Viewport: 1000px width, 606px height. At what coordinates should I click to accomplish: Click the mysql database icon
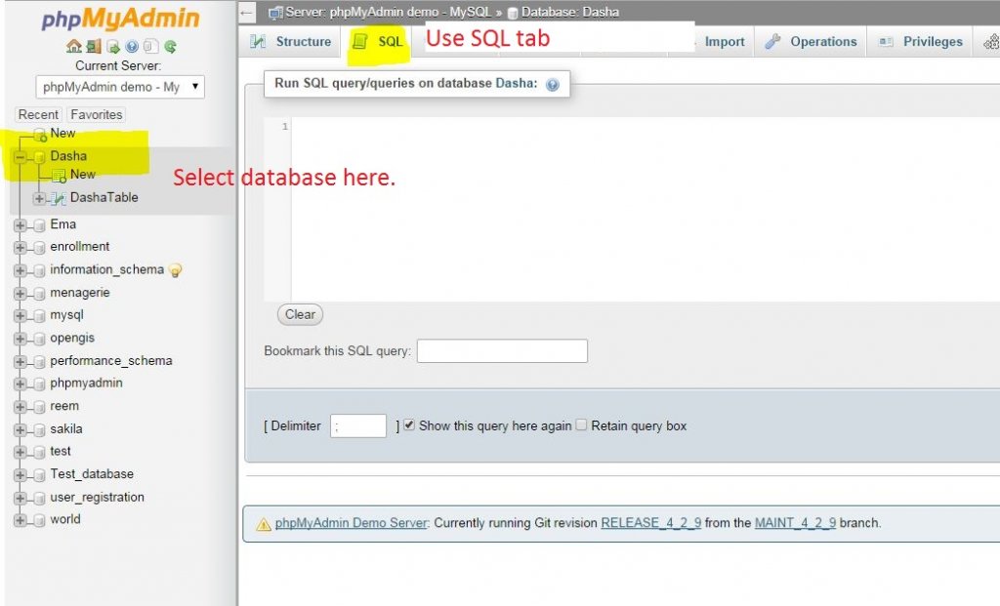pyautogui.click(x=39, y=315)
